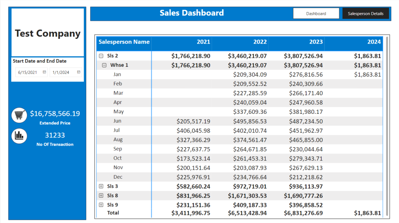Click the 2024 column header
Viewport: 399px width, 223px height.
(x=374, y=42)
